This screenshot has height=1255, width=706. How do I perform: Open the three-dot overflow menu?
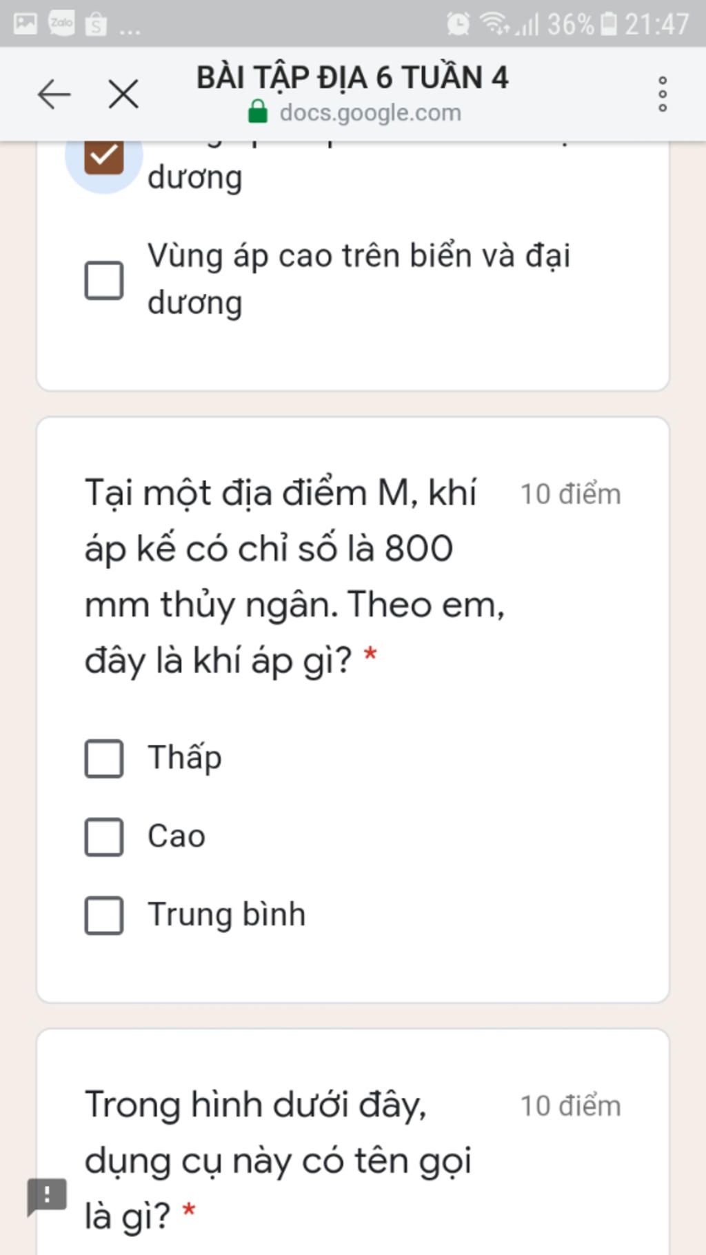click(662, 94)
